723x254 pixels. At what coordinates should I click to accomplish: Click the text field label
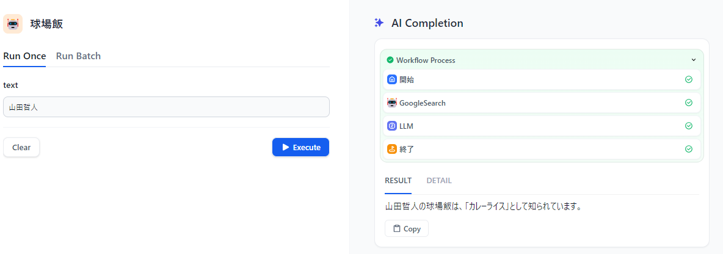click(10, 85)
